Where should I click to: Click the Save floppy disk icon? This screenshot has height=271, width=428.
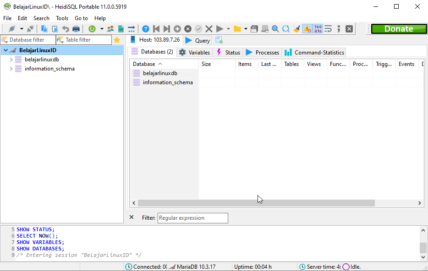tap(254, 29)
